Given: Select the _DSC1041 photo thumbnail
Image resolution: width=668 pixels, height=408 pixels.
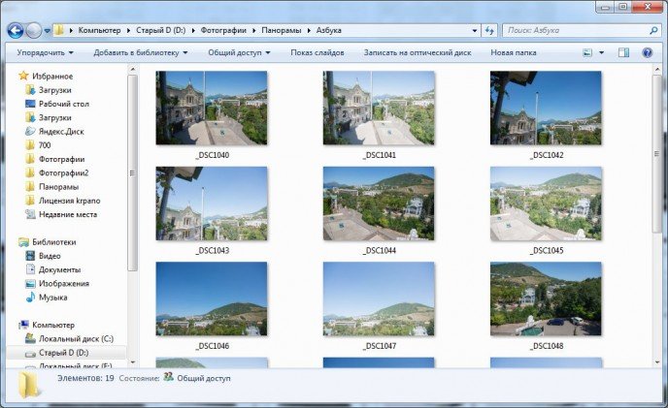Looking at the screenshot, I should tap(379, 109).
